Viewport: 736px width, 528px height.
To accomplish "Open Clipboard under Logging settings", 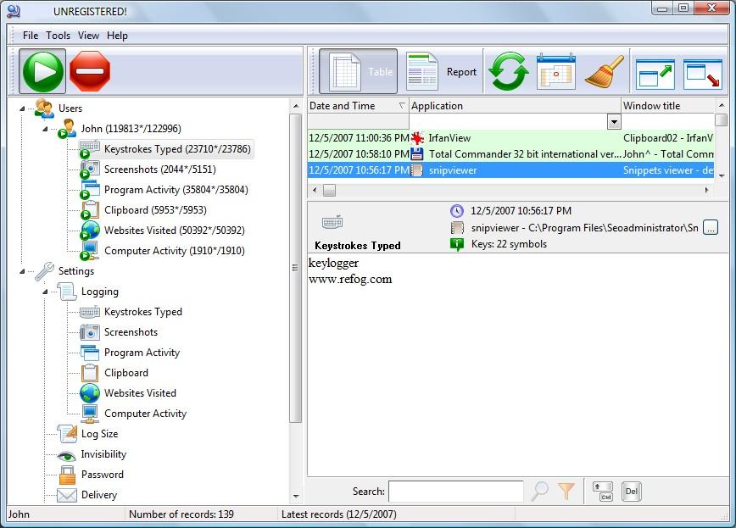I will [126, 373].
